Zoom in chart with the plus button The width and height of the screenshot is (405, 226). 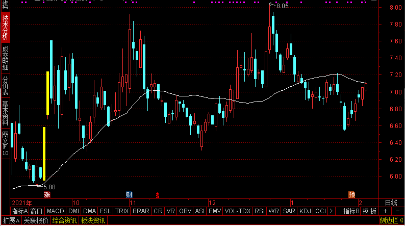pos(385,211)
